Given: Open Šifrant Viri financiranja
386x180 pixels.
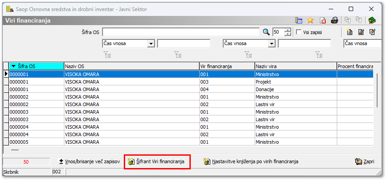Looking at the screenshot, I should 157,161.
